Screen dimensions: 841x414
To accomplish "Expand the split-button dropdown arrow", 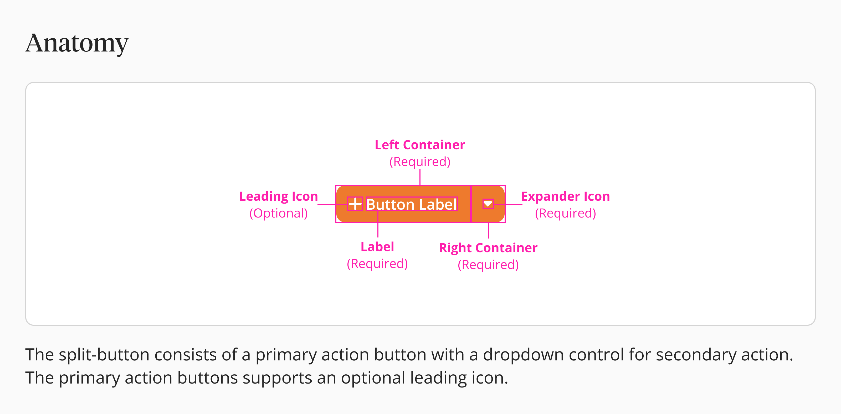I will pos(488,204).
